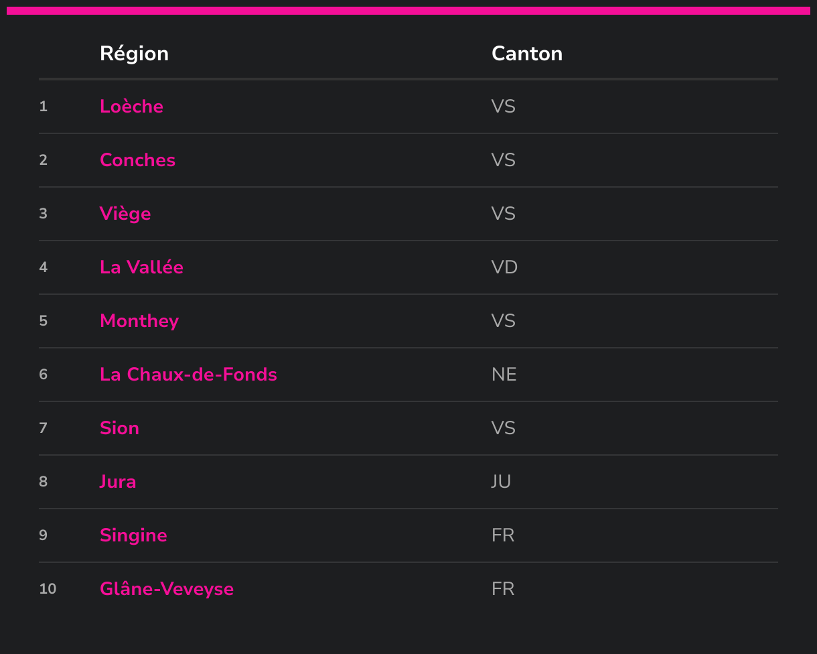Viewport: 817px width, 654px height.
Task: Click the VS canton in Loèche row
Action: (503, 107)
